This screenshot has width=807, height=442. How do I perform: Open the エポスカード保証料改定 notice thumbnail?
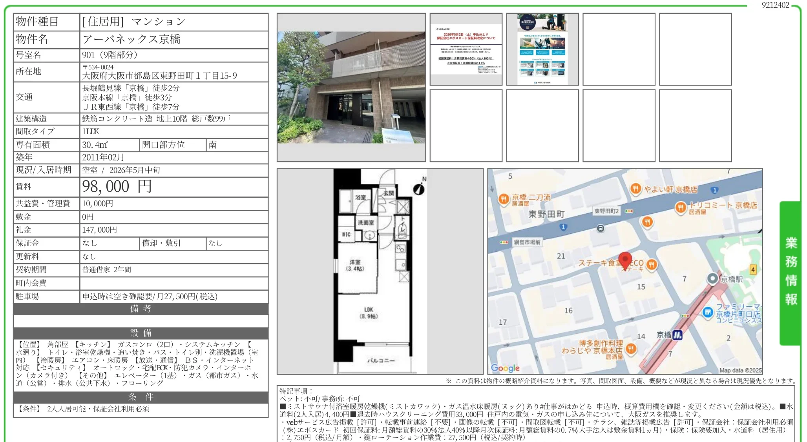(466, 49)
